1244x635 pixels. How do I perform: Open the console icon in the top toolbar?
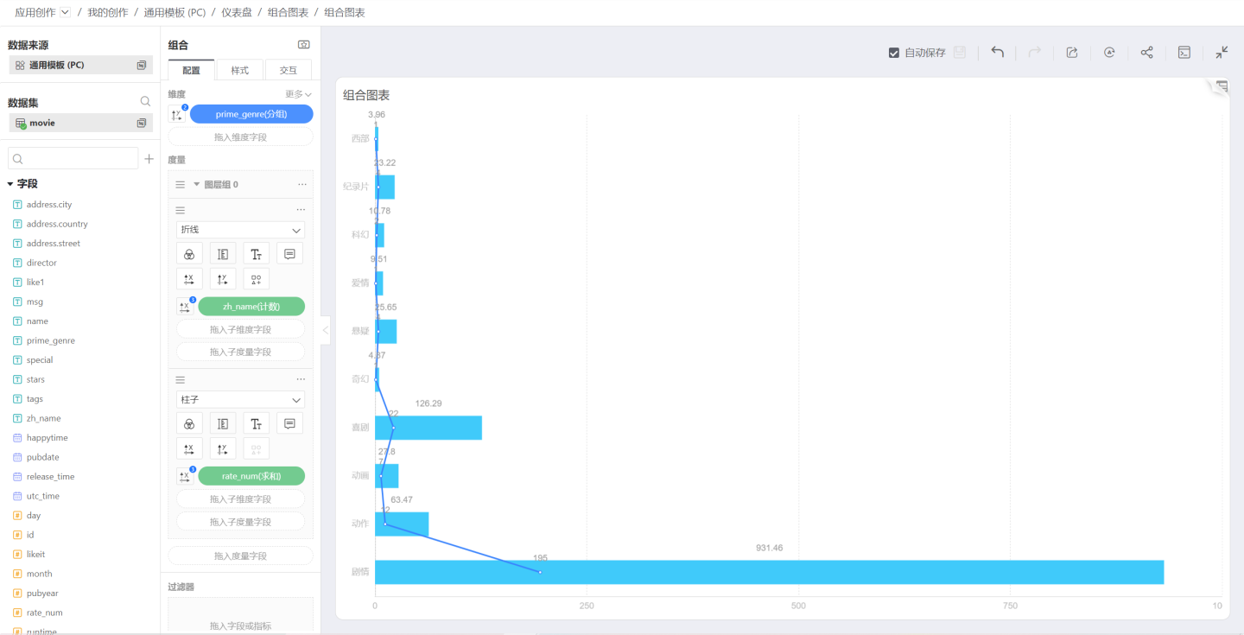coord(1184,53)
